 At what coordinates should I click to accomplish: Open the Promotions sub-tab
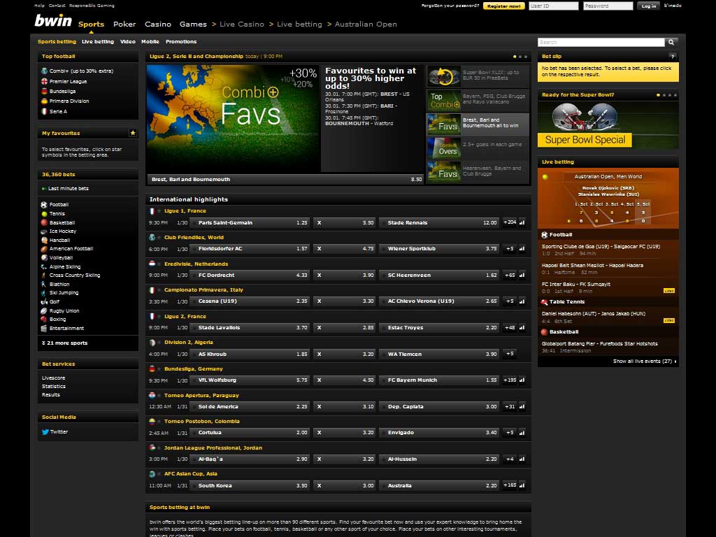tap(181, 41)
